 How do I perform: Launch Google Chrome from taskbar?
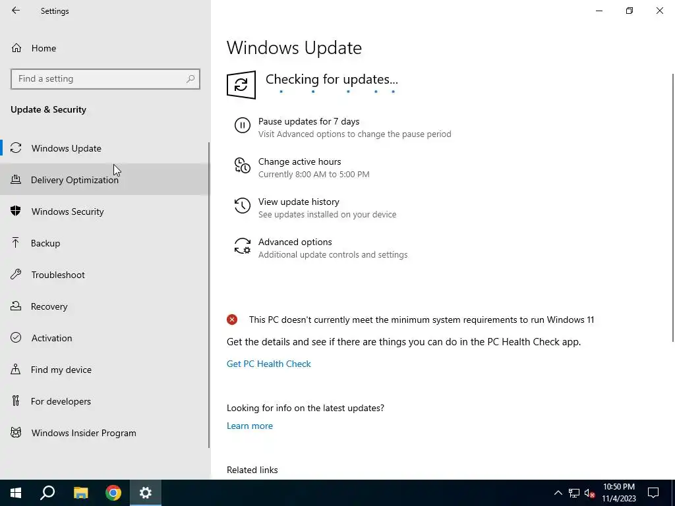tap(113, 493)
